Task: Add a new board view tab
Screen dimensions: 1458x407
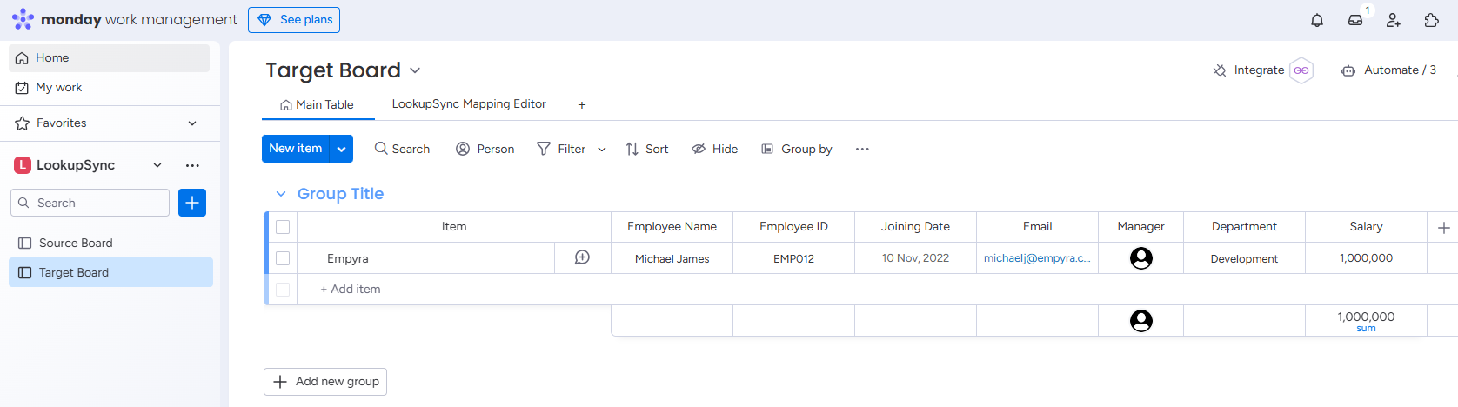Action: tap(582, 104)
